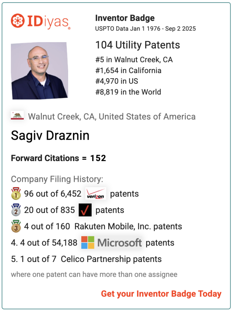Click the Inventor Badge title
This screenshot has width=233, height=313.
(125, 18)
